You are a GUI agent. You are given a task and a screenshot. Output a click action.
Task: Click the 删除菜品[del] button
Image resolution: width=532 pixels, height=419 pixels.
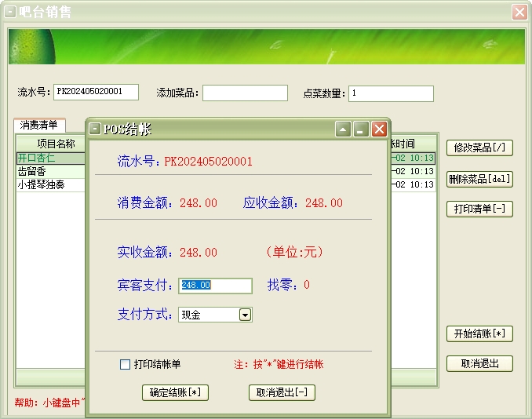click(x=479, y=179)
